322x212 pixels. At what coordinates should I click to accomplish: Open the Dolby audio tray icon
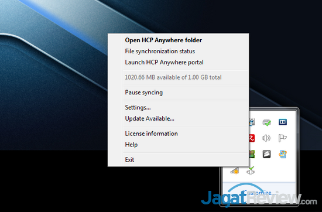pyautogui.click(x=283, y=122)
